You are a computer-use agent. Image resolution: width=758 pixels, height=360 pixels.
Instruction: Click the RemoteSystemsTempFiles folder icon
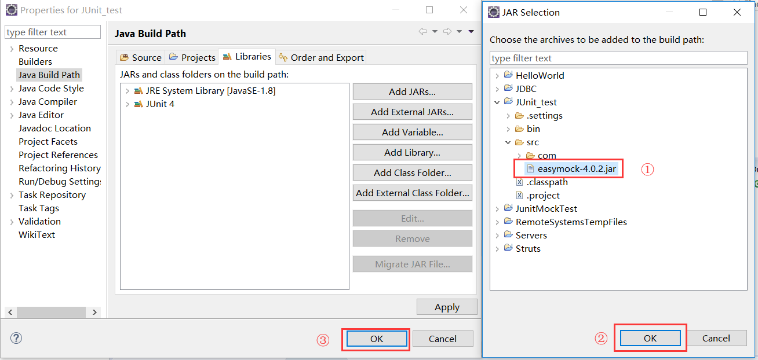(508, 222)
